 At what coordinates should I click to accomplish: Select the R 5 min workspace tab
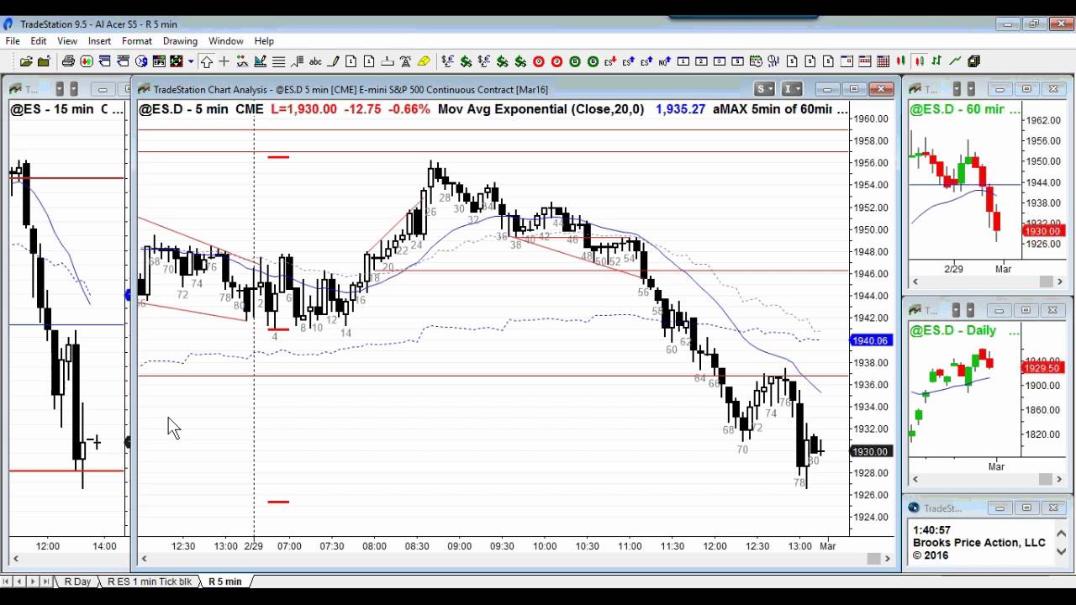(224, 581)
